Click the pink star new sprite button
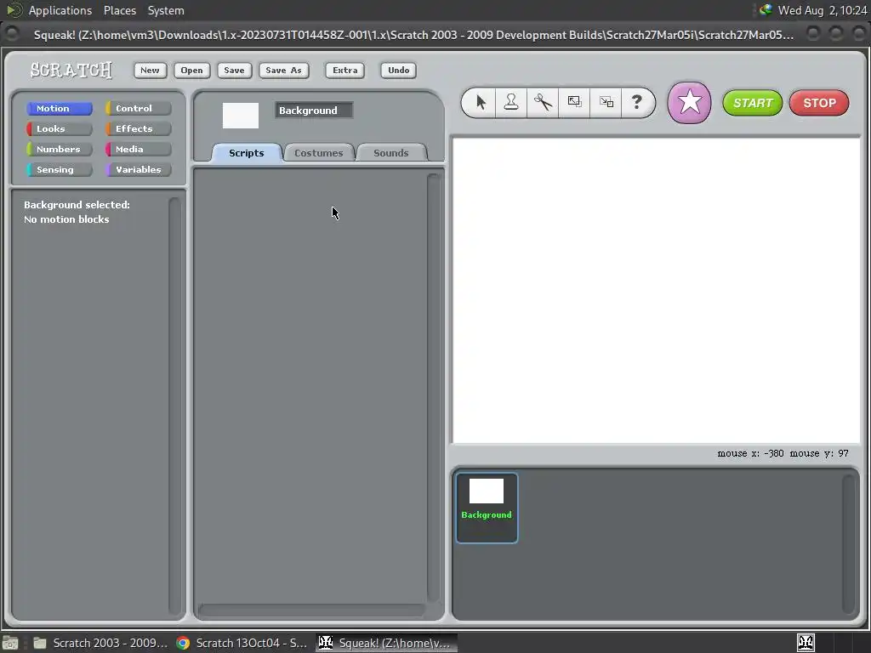The height and width of the screenshot is (653, 871). pos(689,103)
